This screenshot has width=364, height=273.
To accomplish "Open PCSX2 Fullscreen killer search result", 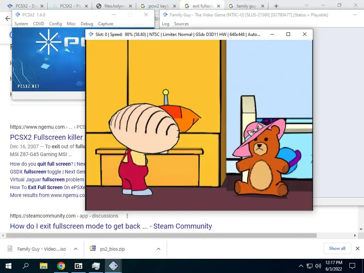I will [x=46, y=137].
